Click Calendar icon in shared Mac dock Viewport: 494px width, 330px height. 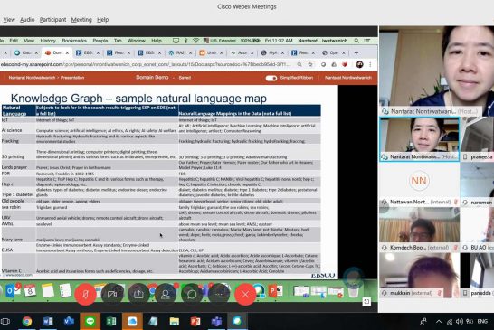(30, 290)
